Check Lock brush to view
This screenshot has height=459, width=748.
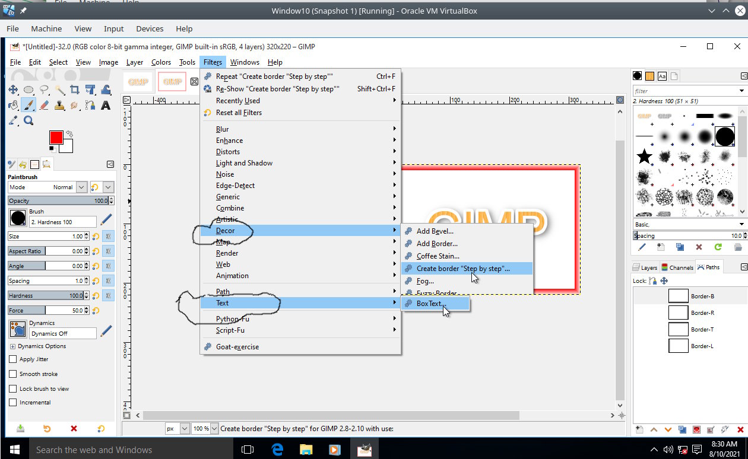[13, 389]
